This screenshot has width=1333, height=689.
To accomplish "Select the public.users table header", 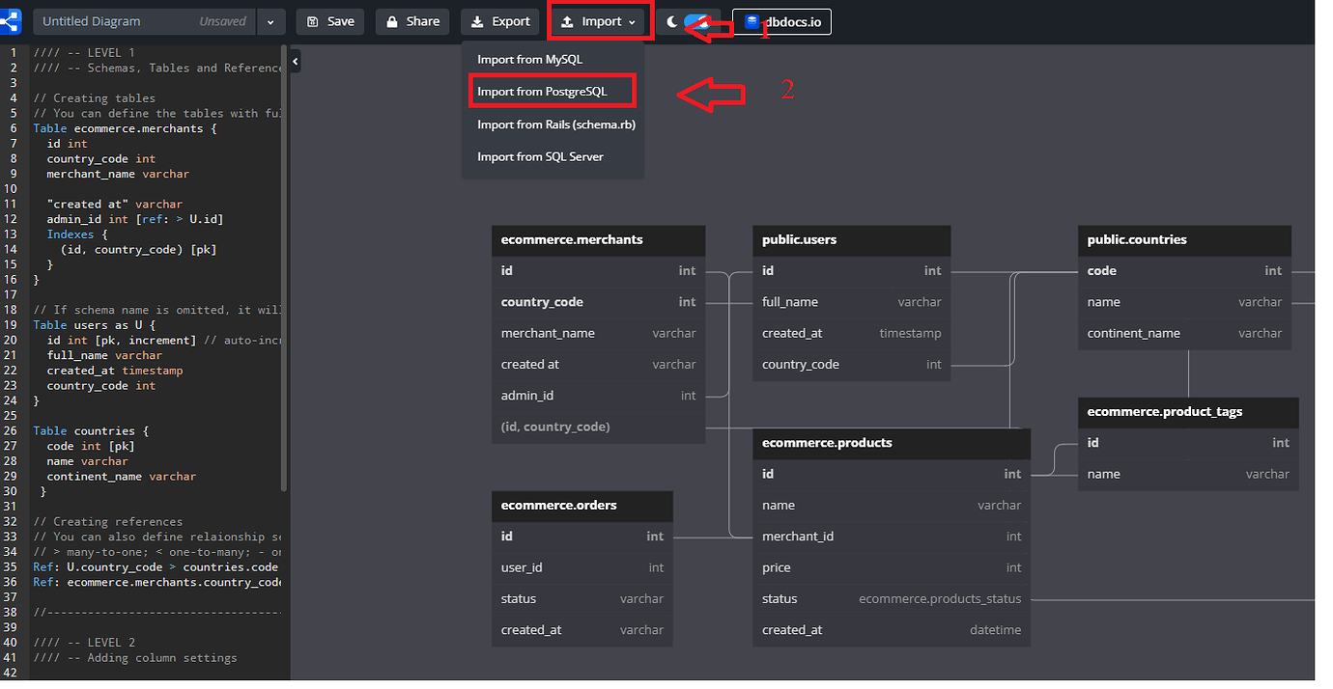I will point(851,240).
